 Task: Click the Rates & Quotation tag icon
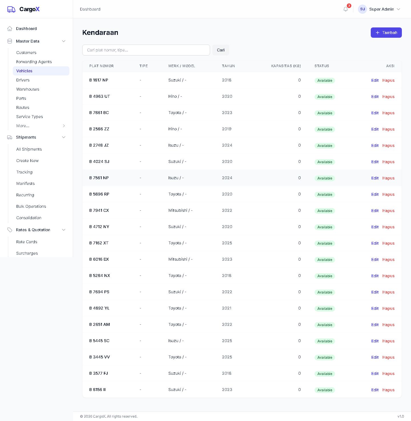point(10,230)
